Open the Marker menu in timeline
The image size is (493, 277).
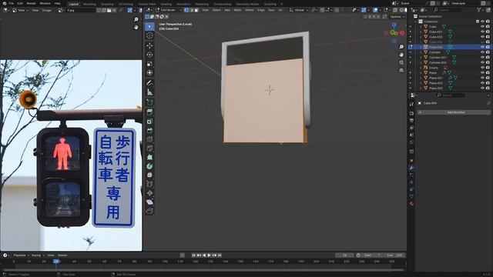click(62, 255)
